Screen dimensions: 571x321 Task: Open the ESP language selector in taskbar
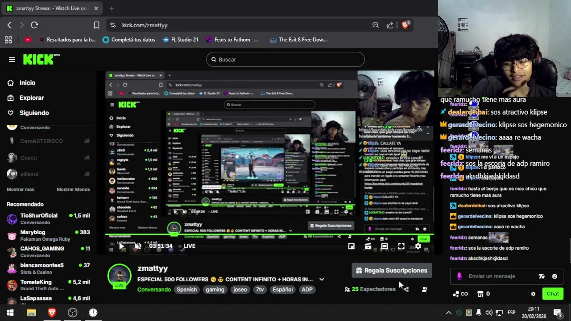[511, 313]
